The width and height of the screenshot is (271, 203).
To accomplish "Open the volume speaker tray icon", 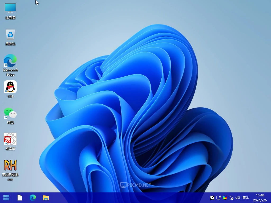I will tap(238, 198).
